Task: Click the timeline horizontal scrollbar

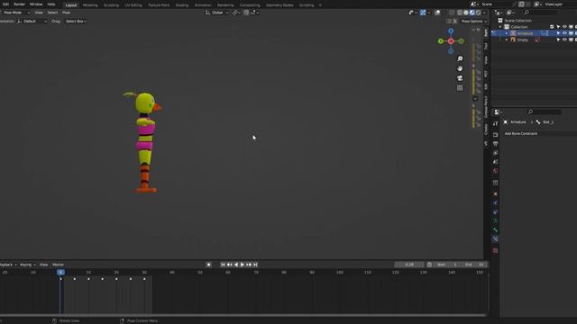Action: click(x=243, y=315)
